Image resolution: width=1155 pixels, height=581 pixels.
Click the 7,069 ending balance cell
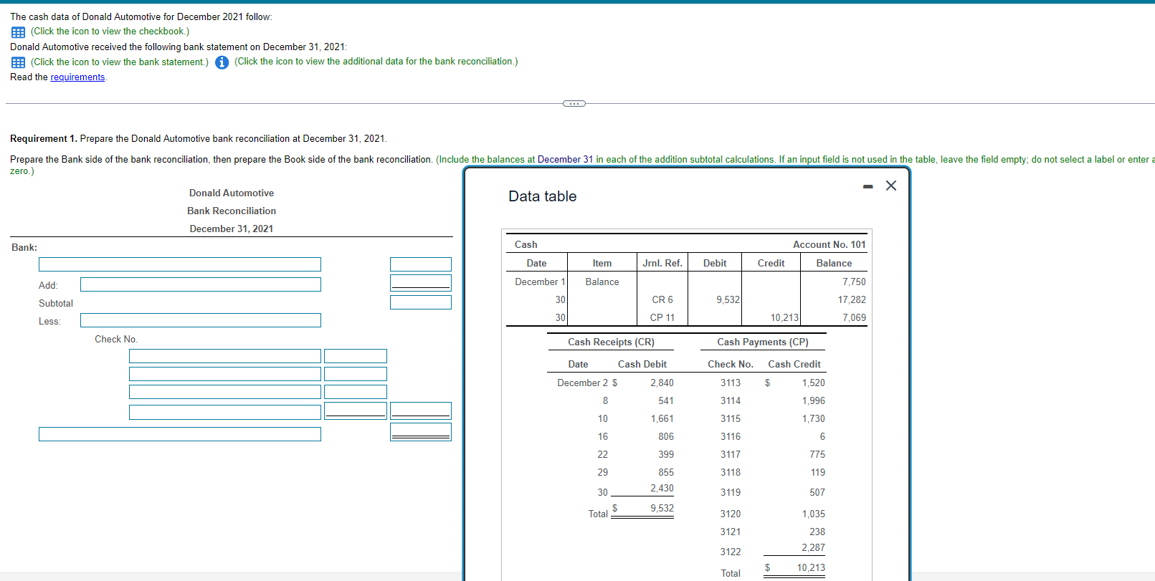[854, 318]
